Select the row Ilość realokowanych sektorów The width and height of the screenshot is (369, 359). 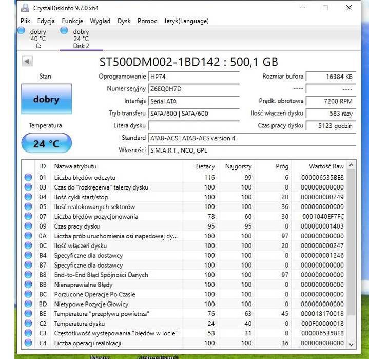tap(184, 206)
